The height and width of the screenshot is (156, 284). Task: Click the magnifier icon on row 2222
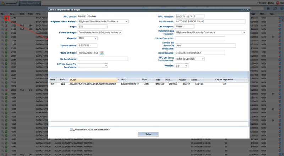2,26
